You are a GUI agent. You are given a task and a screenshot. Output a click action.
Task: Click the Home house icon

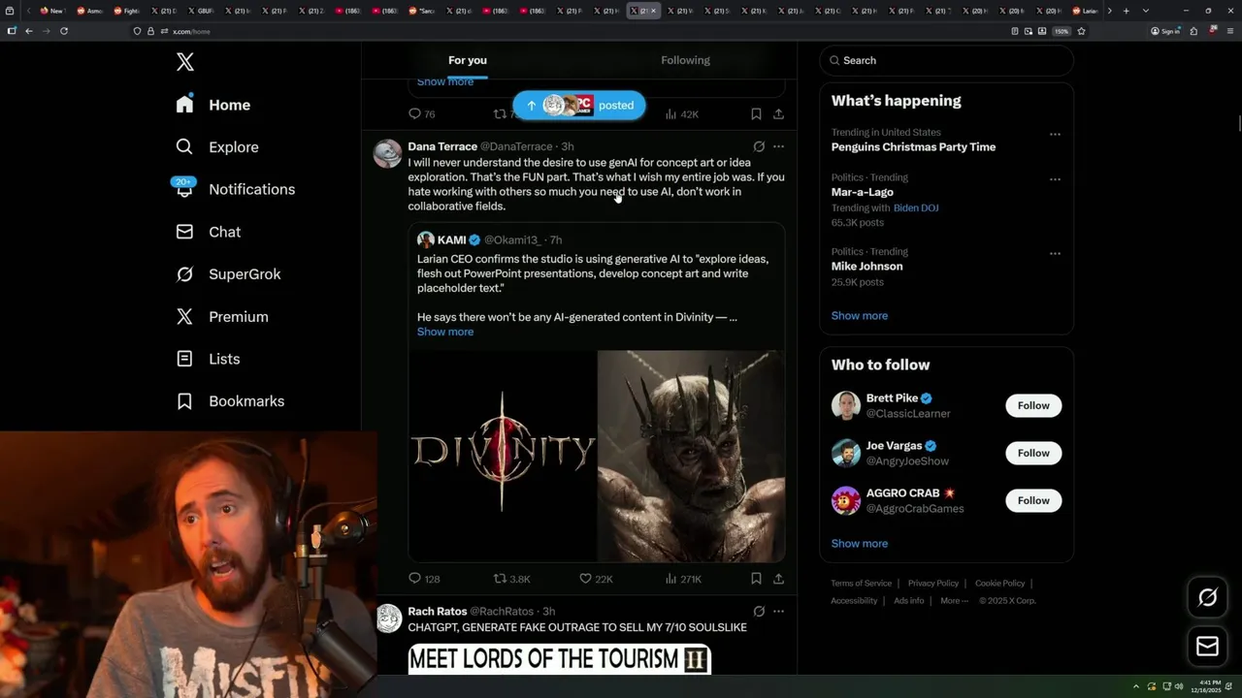coord(184,104)
